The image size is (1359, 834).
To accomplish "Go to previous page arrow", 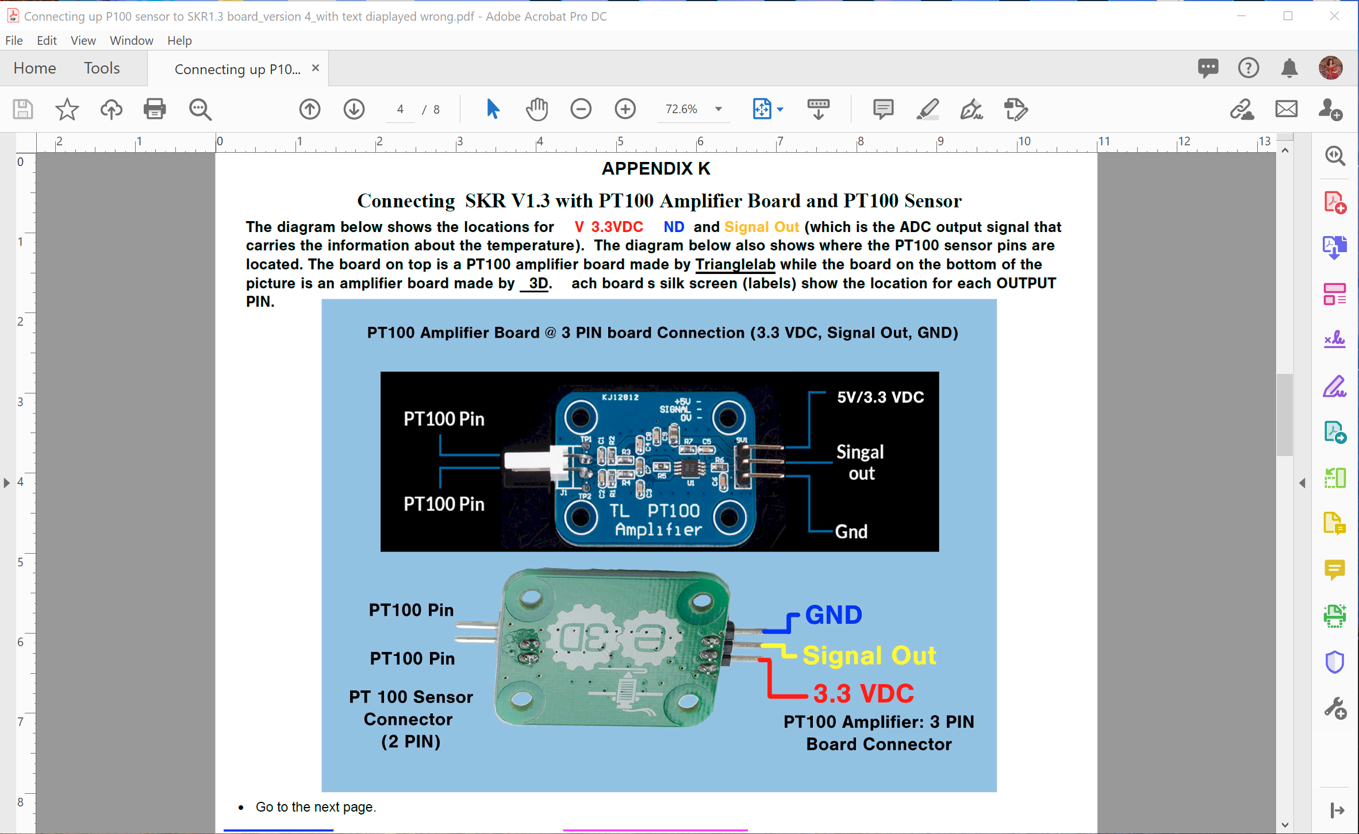I will 310,109.
